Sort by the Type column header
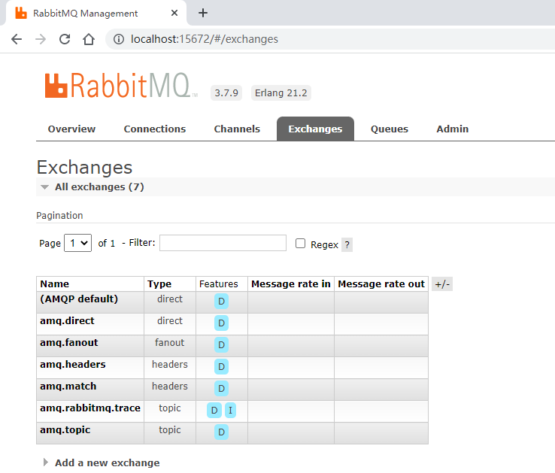555x473 pixels. tap(159, 284)
